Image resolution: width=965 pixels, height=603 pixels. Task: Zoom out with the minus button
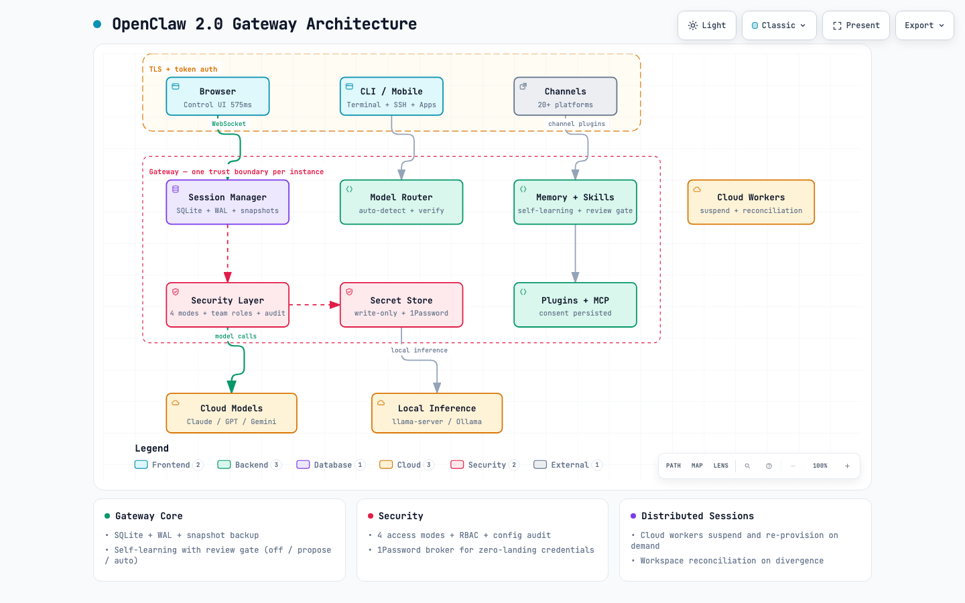(793, 466)
